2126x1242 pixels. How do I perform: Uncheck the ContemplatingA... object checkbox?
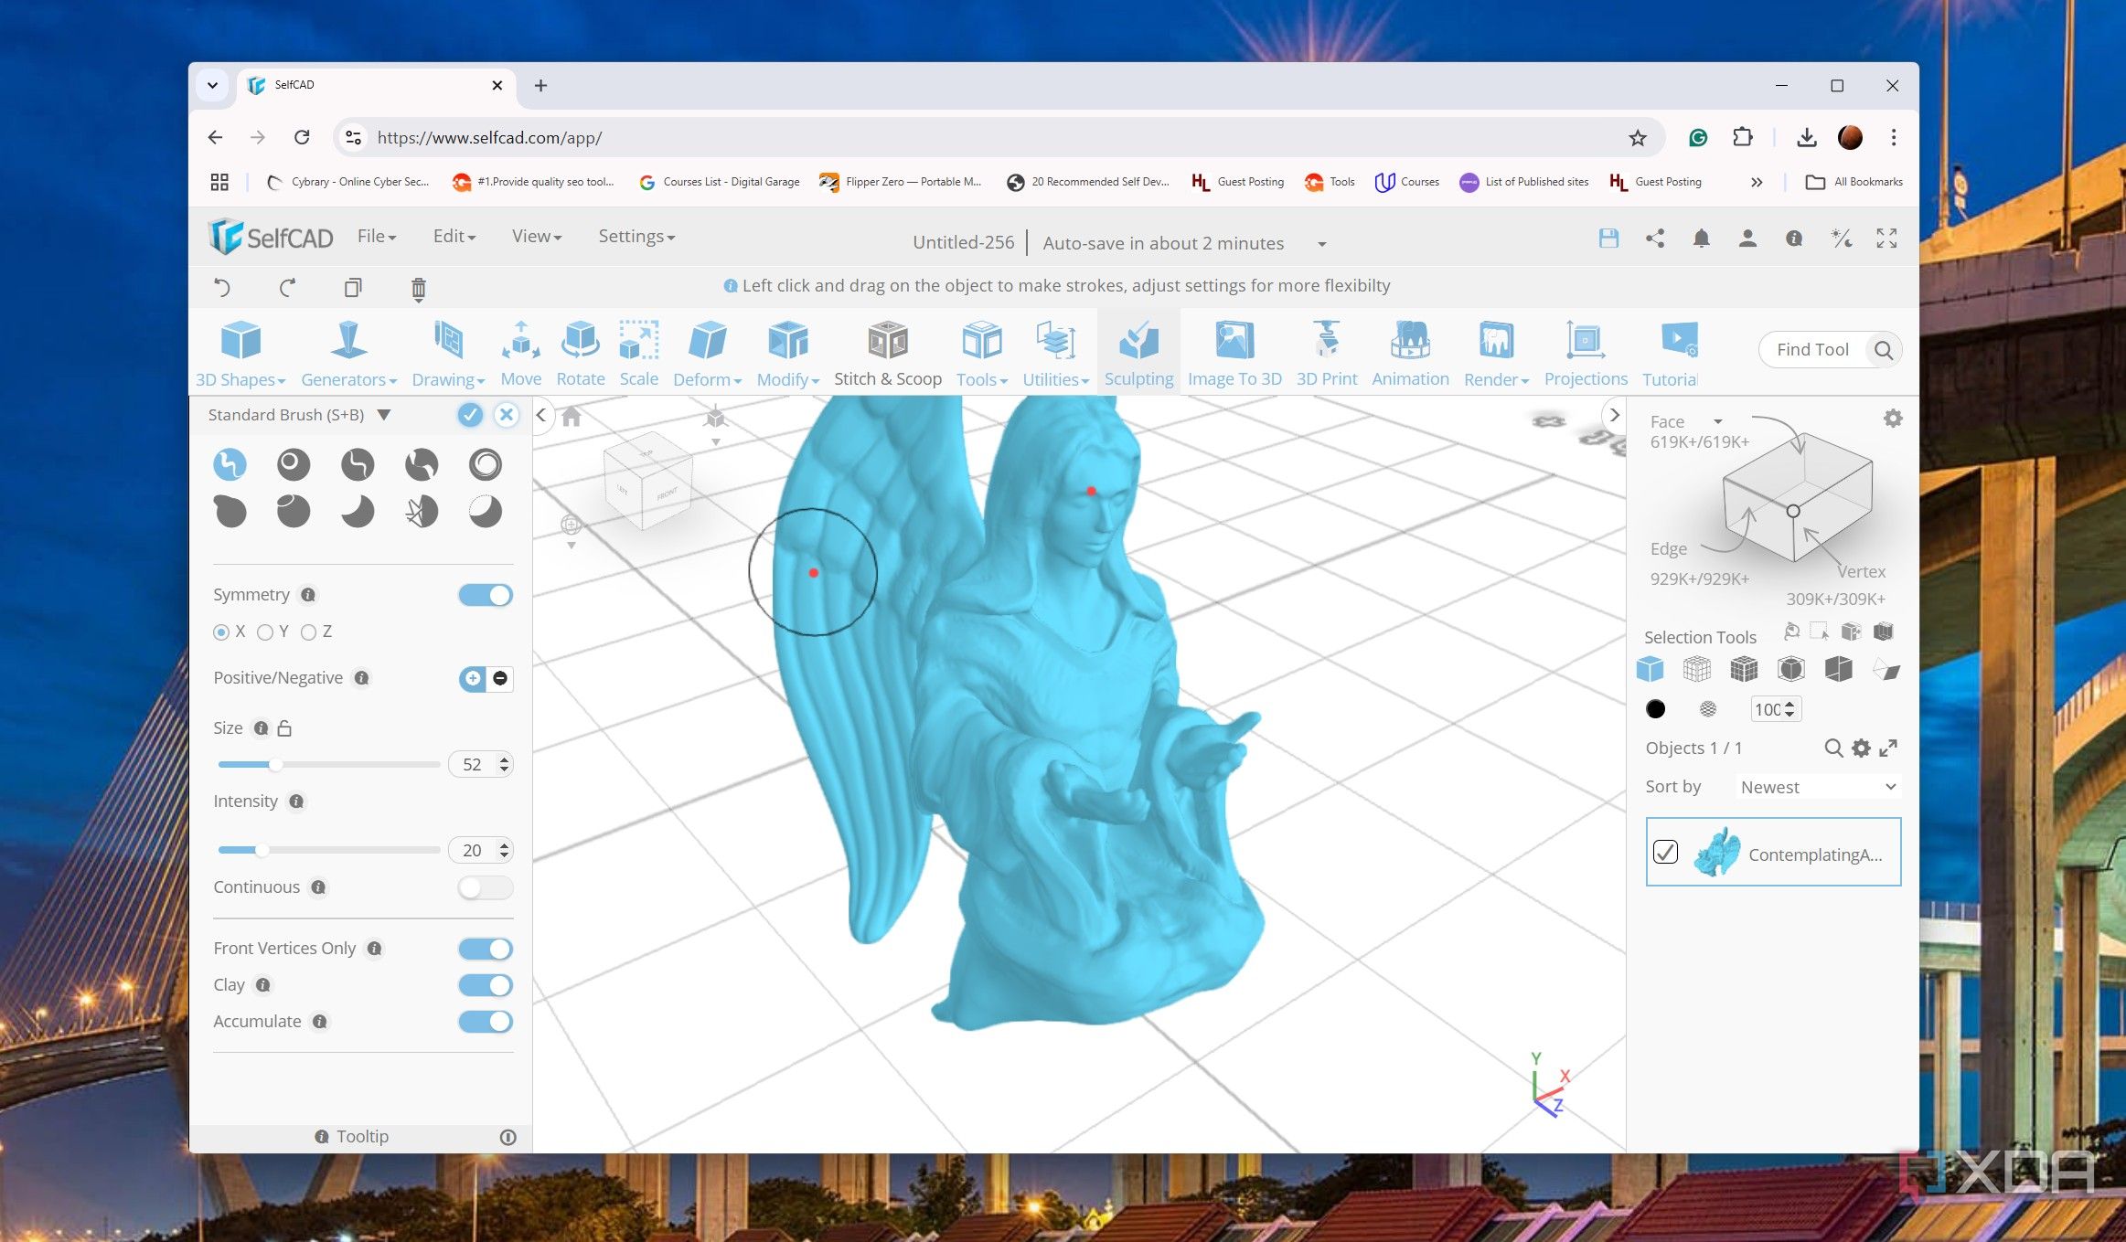tap(1665, 853)
